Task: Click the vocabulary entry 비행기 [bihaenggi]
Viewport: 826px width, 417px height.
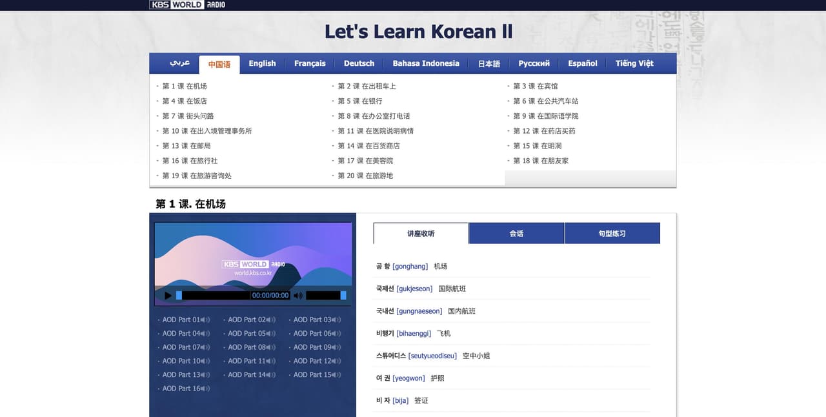Action: point(413,333)
